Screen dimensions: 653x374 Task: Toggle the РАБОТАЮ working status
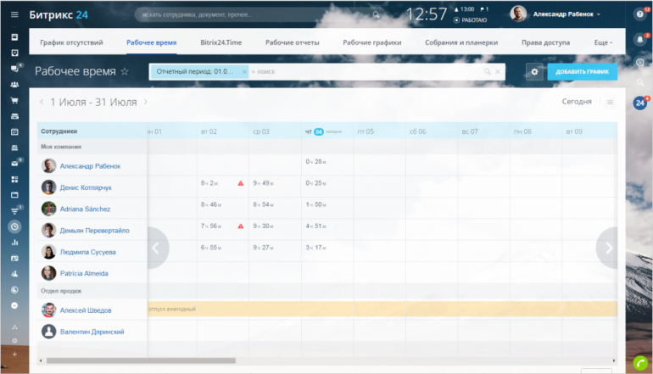[x=471, y=20]
